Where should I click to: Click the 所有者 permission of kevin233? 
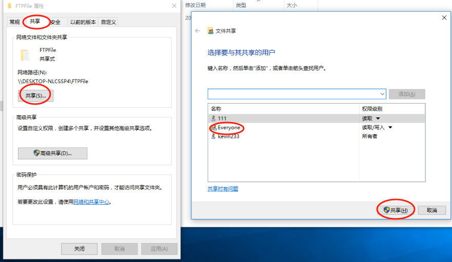(x=369, y=136)
